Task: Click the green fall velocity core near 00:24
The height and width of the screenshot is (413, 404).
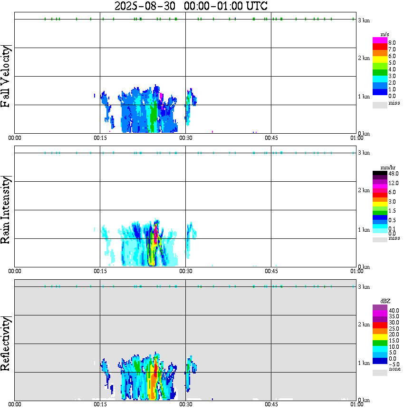Action: pyautogui.click(x=153, y=116)
